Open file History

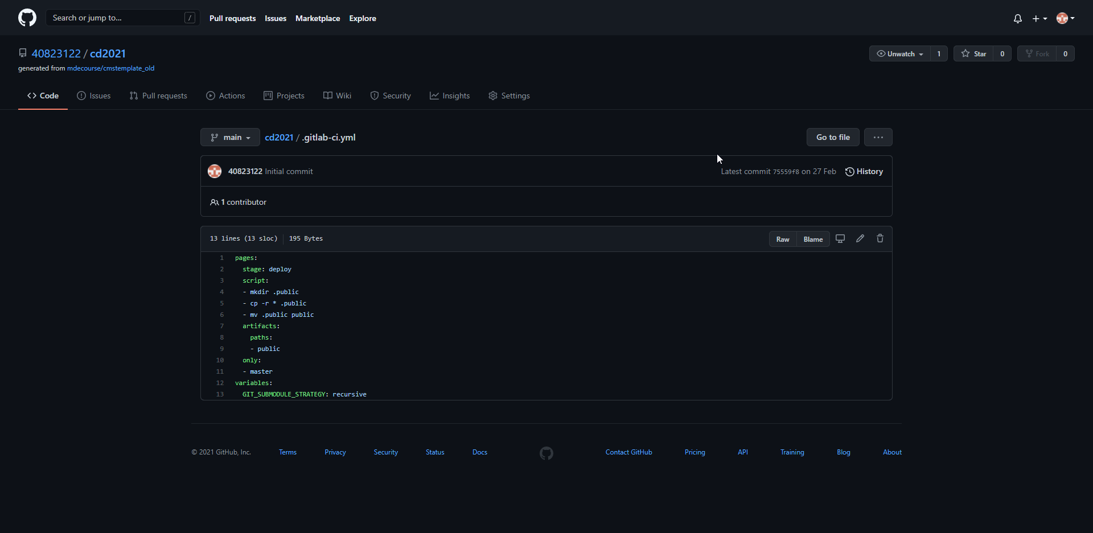point(864,171)
